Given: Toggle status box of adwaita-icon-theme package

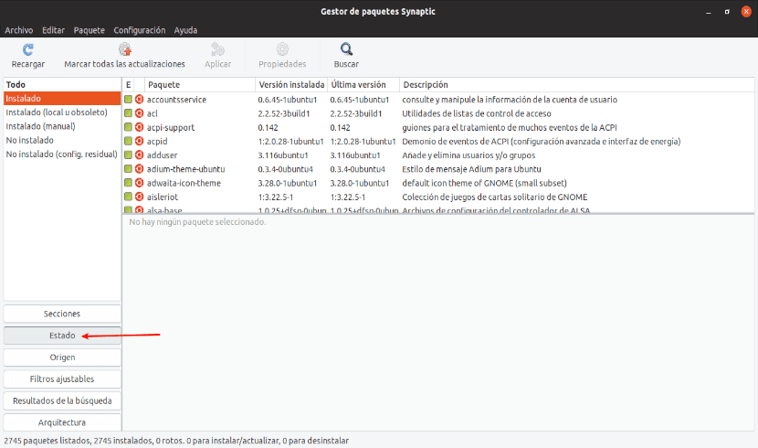Looking at the screenshot, I should (x=128, y=183).
